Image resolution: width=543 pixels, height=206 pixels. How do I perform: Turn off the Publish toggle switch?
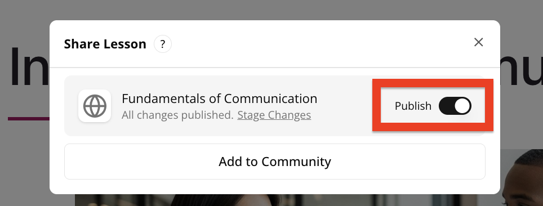click(x=455, y=106)
